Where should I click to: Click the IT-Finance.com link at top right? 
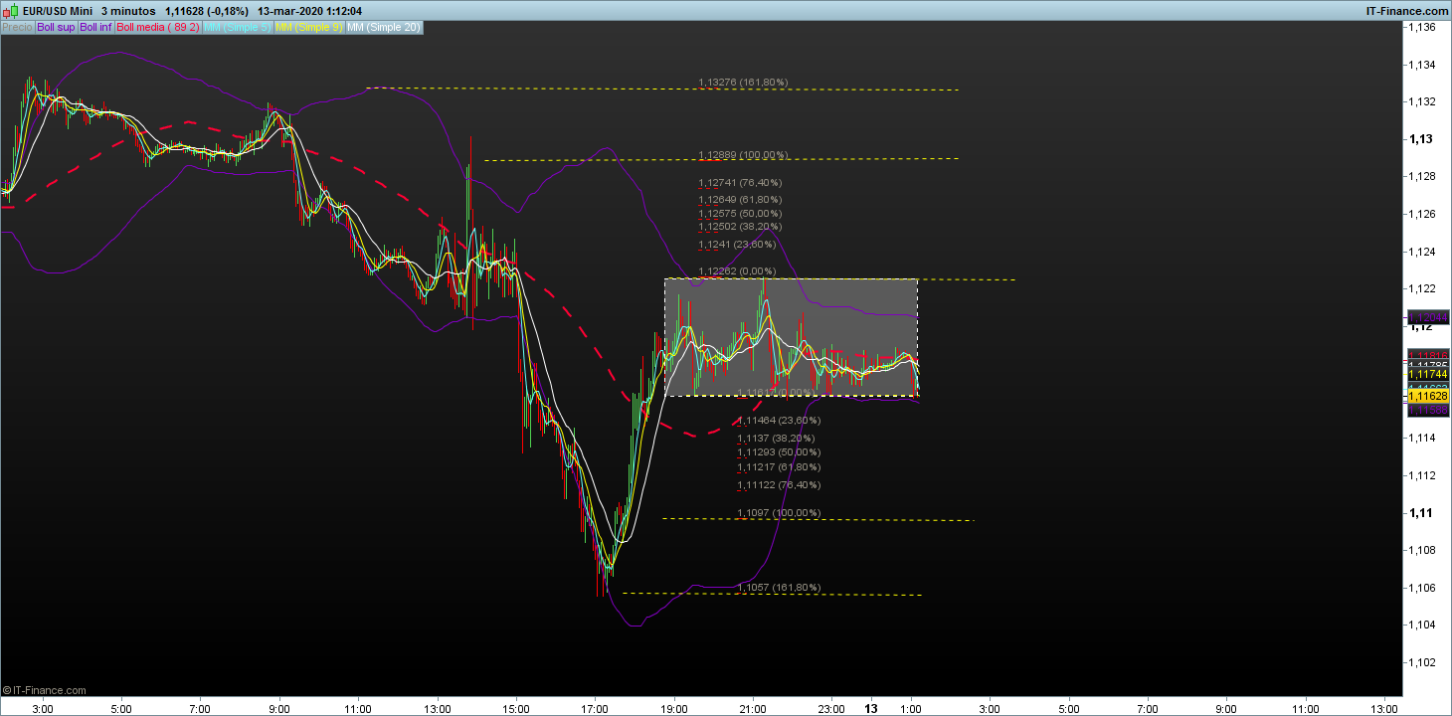point(1396,11)
